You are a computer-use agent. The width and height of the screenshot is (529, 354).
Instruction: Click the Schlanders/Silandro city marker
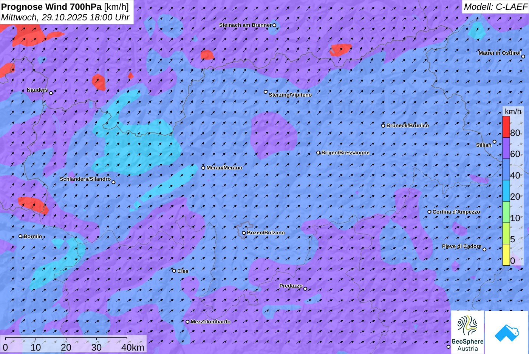113,182
